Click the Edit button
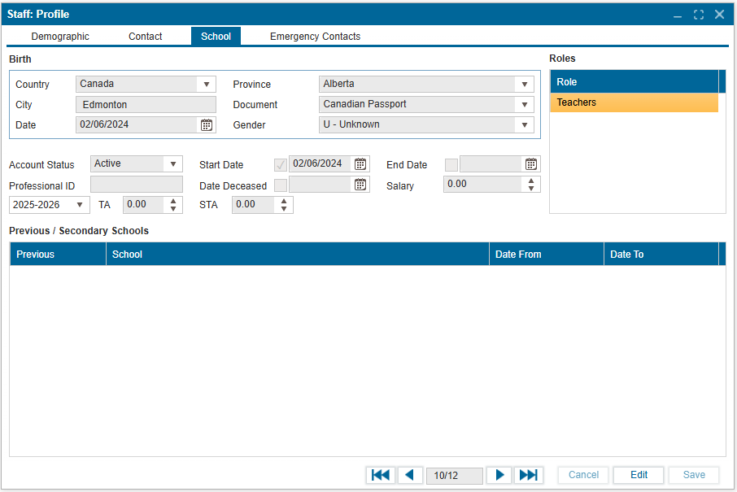The height and width of the screenshot is (492, 737). (639, 475)
